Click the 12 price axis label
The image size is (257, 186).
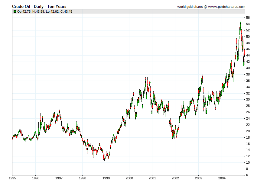tap(248, 156)
